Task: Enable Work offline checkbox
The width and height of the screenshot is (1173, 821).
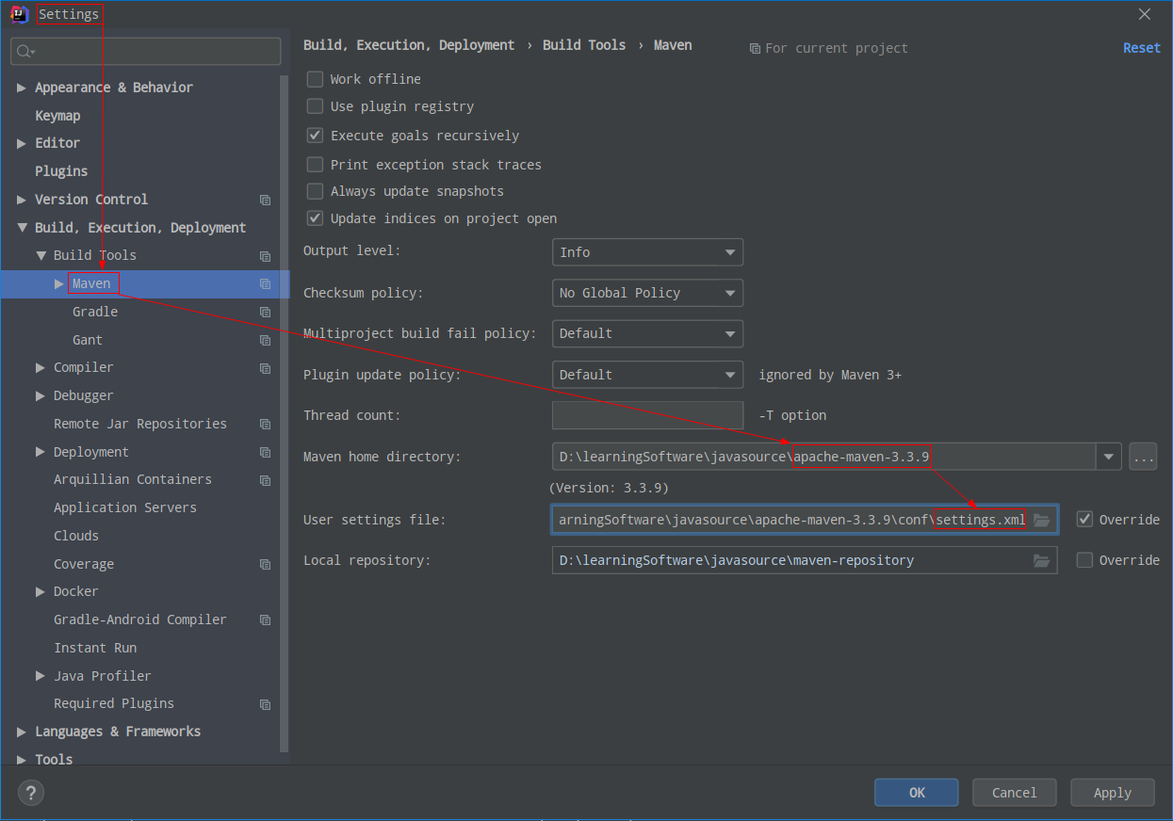Action: click(315, 79)
